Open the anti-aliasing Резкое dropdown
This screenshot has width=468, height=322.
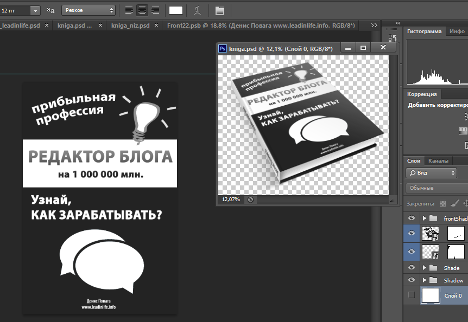pos(88,10)
